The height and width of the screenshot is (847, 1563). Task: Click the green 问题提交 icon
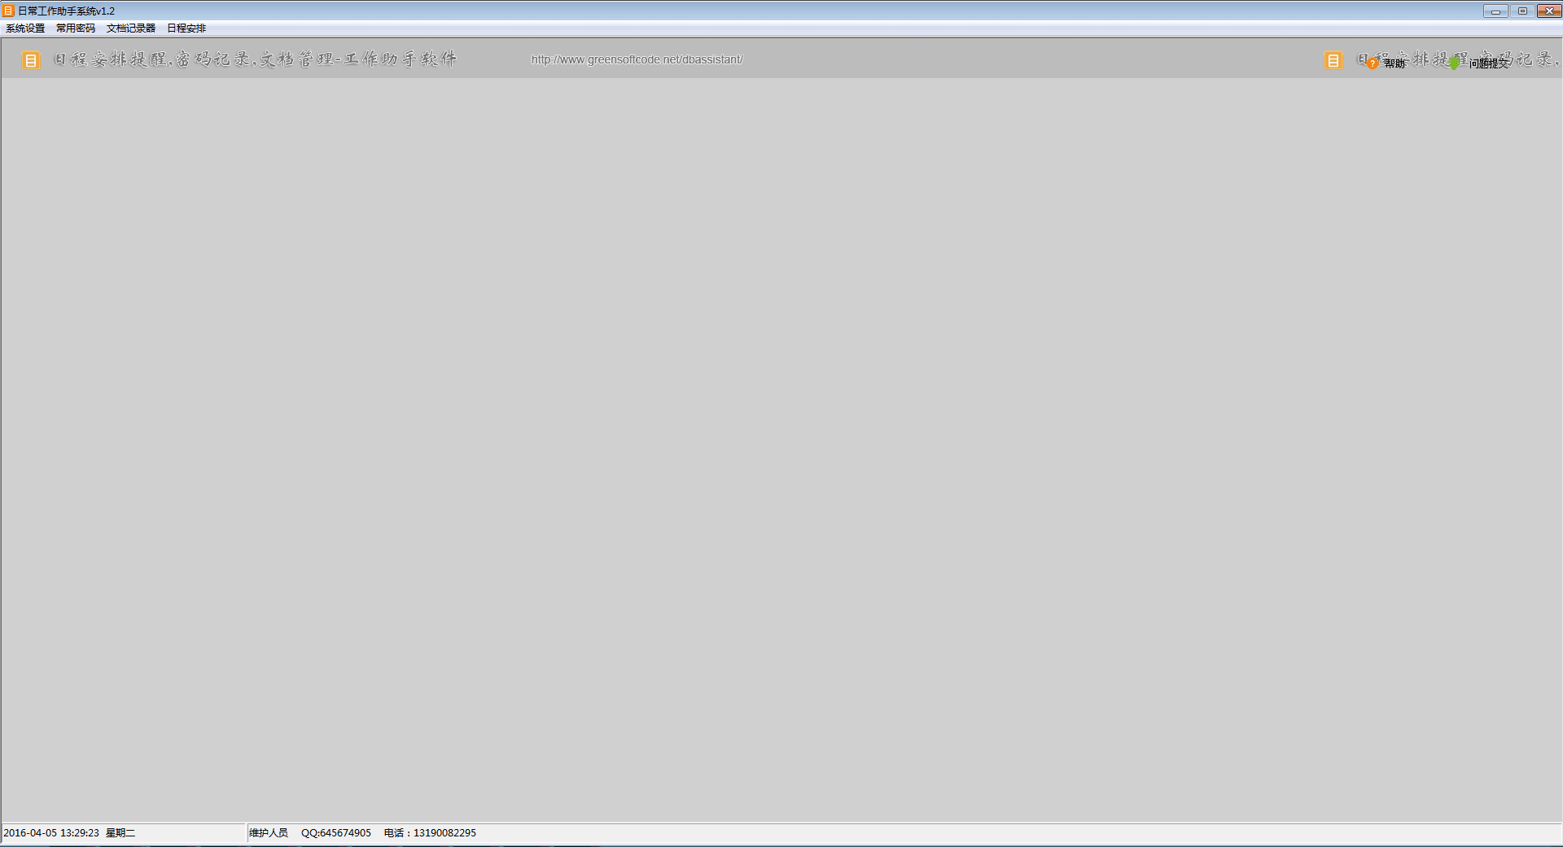tap(1454, 63)
